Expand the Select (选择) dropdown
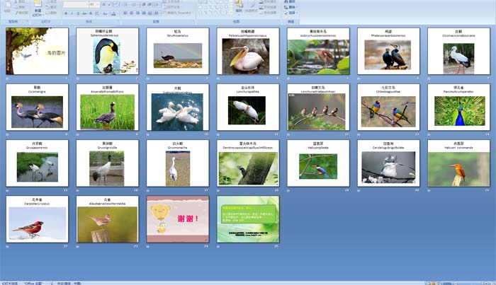 click(298, 13)
